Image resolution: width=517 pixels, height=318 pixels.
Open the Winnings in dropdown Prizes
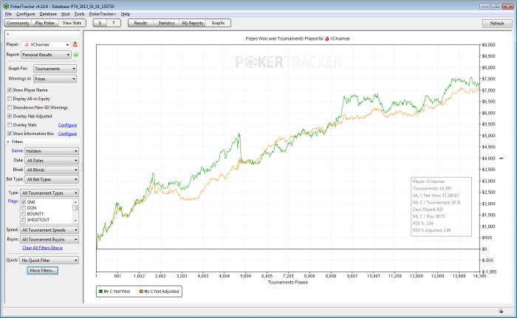[x=55, y=79]
